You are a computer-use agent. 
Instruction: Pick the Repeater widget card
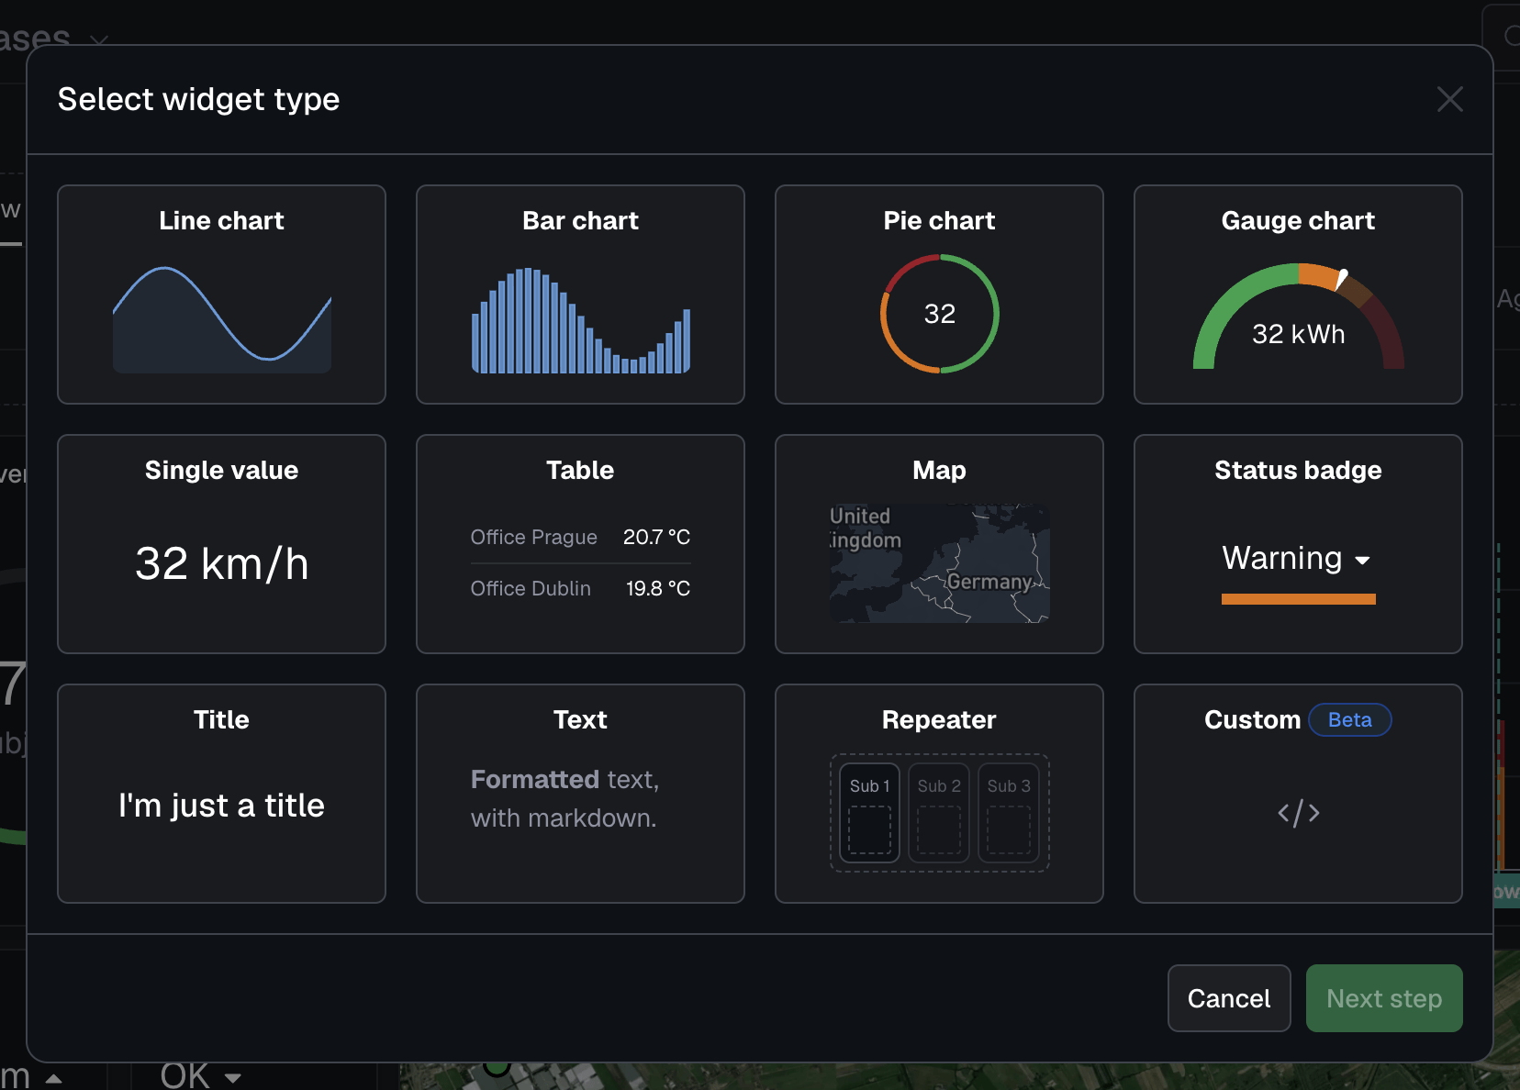pos(939,794)
